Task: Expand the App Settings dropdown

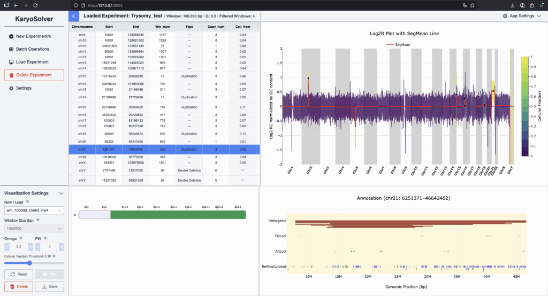Action: pos(522,16)
